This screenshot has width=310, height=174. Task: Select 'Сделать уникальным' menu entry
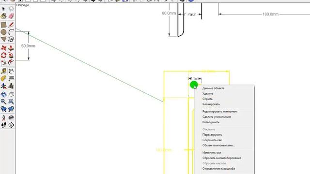[x=217, y=117]
